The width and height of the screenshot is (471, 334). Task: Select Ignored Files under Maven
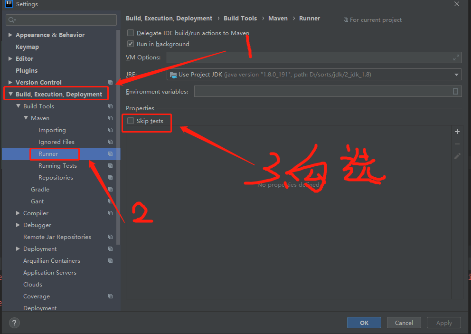click(x=56, y=142)
